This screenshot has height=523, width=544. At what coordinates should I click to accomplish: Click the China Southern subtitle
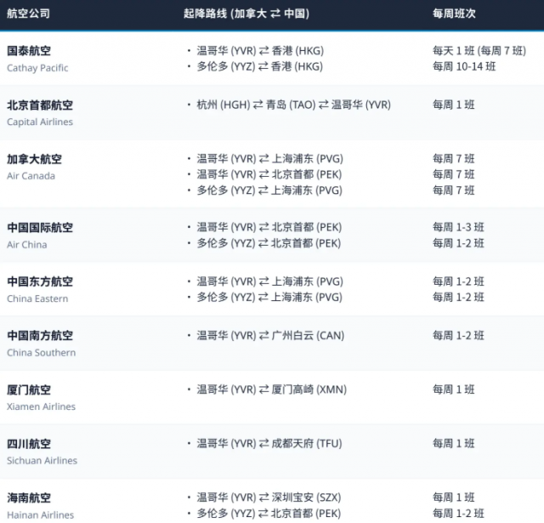click(x=42, y=353)
